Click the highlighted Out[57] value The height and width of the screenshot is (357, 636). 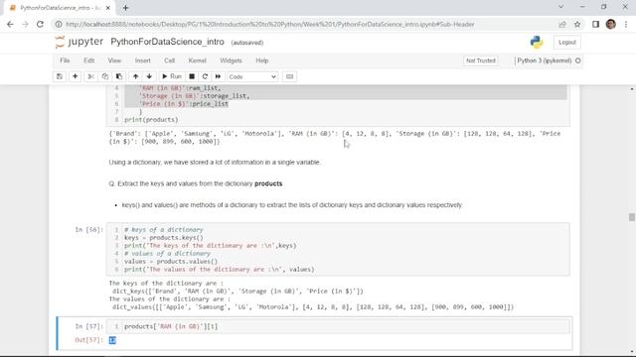coord(112,340)
